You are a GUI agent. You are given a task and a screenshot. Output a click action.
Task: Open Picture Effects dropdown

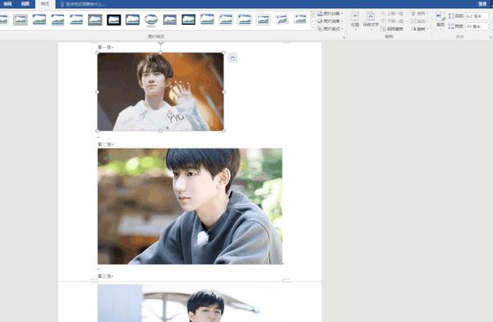point(330,21)
